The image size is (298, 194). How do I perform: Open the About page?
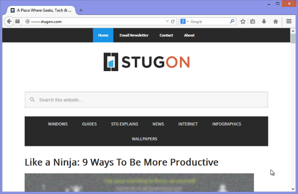click(189, 35)
